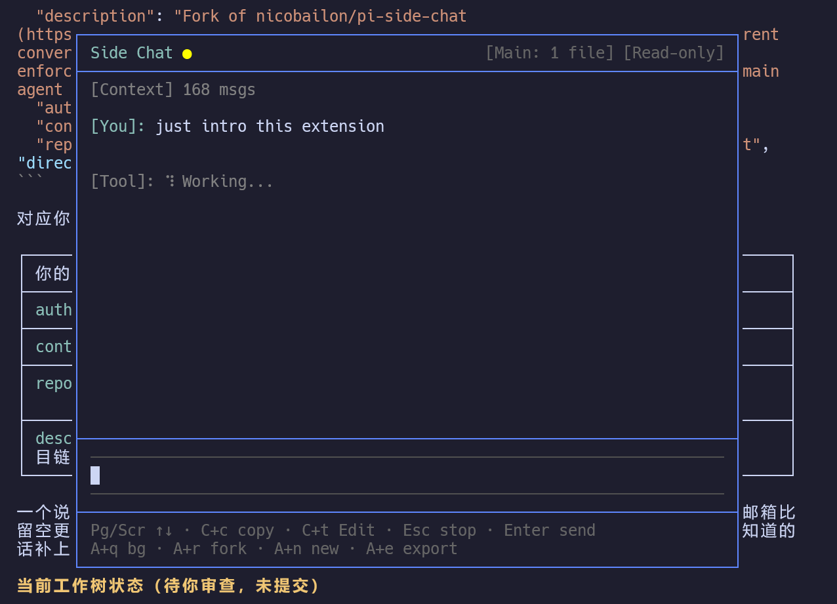Click the 'A+r fork' shortcut hint
This screenshot has height=604, width=837.
210,549
